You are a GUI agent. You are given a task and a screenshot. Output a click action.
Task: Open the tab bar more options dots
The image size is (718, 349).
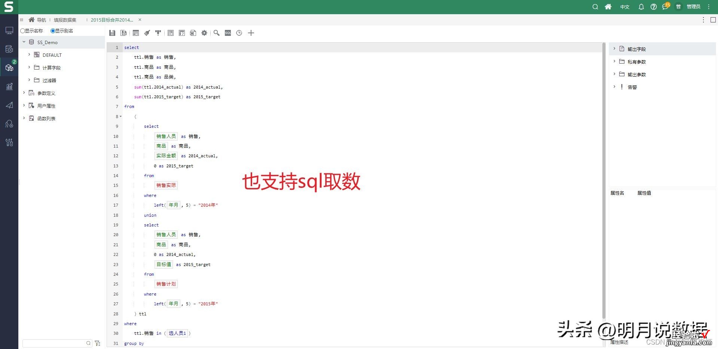[703, 20]
